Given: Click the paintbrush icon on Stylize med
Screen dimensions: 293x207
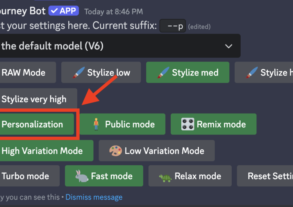Looking at the screenshot, I should coord(163,72).
